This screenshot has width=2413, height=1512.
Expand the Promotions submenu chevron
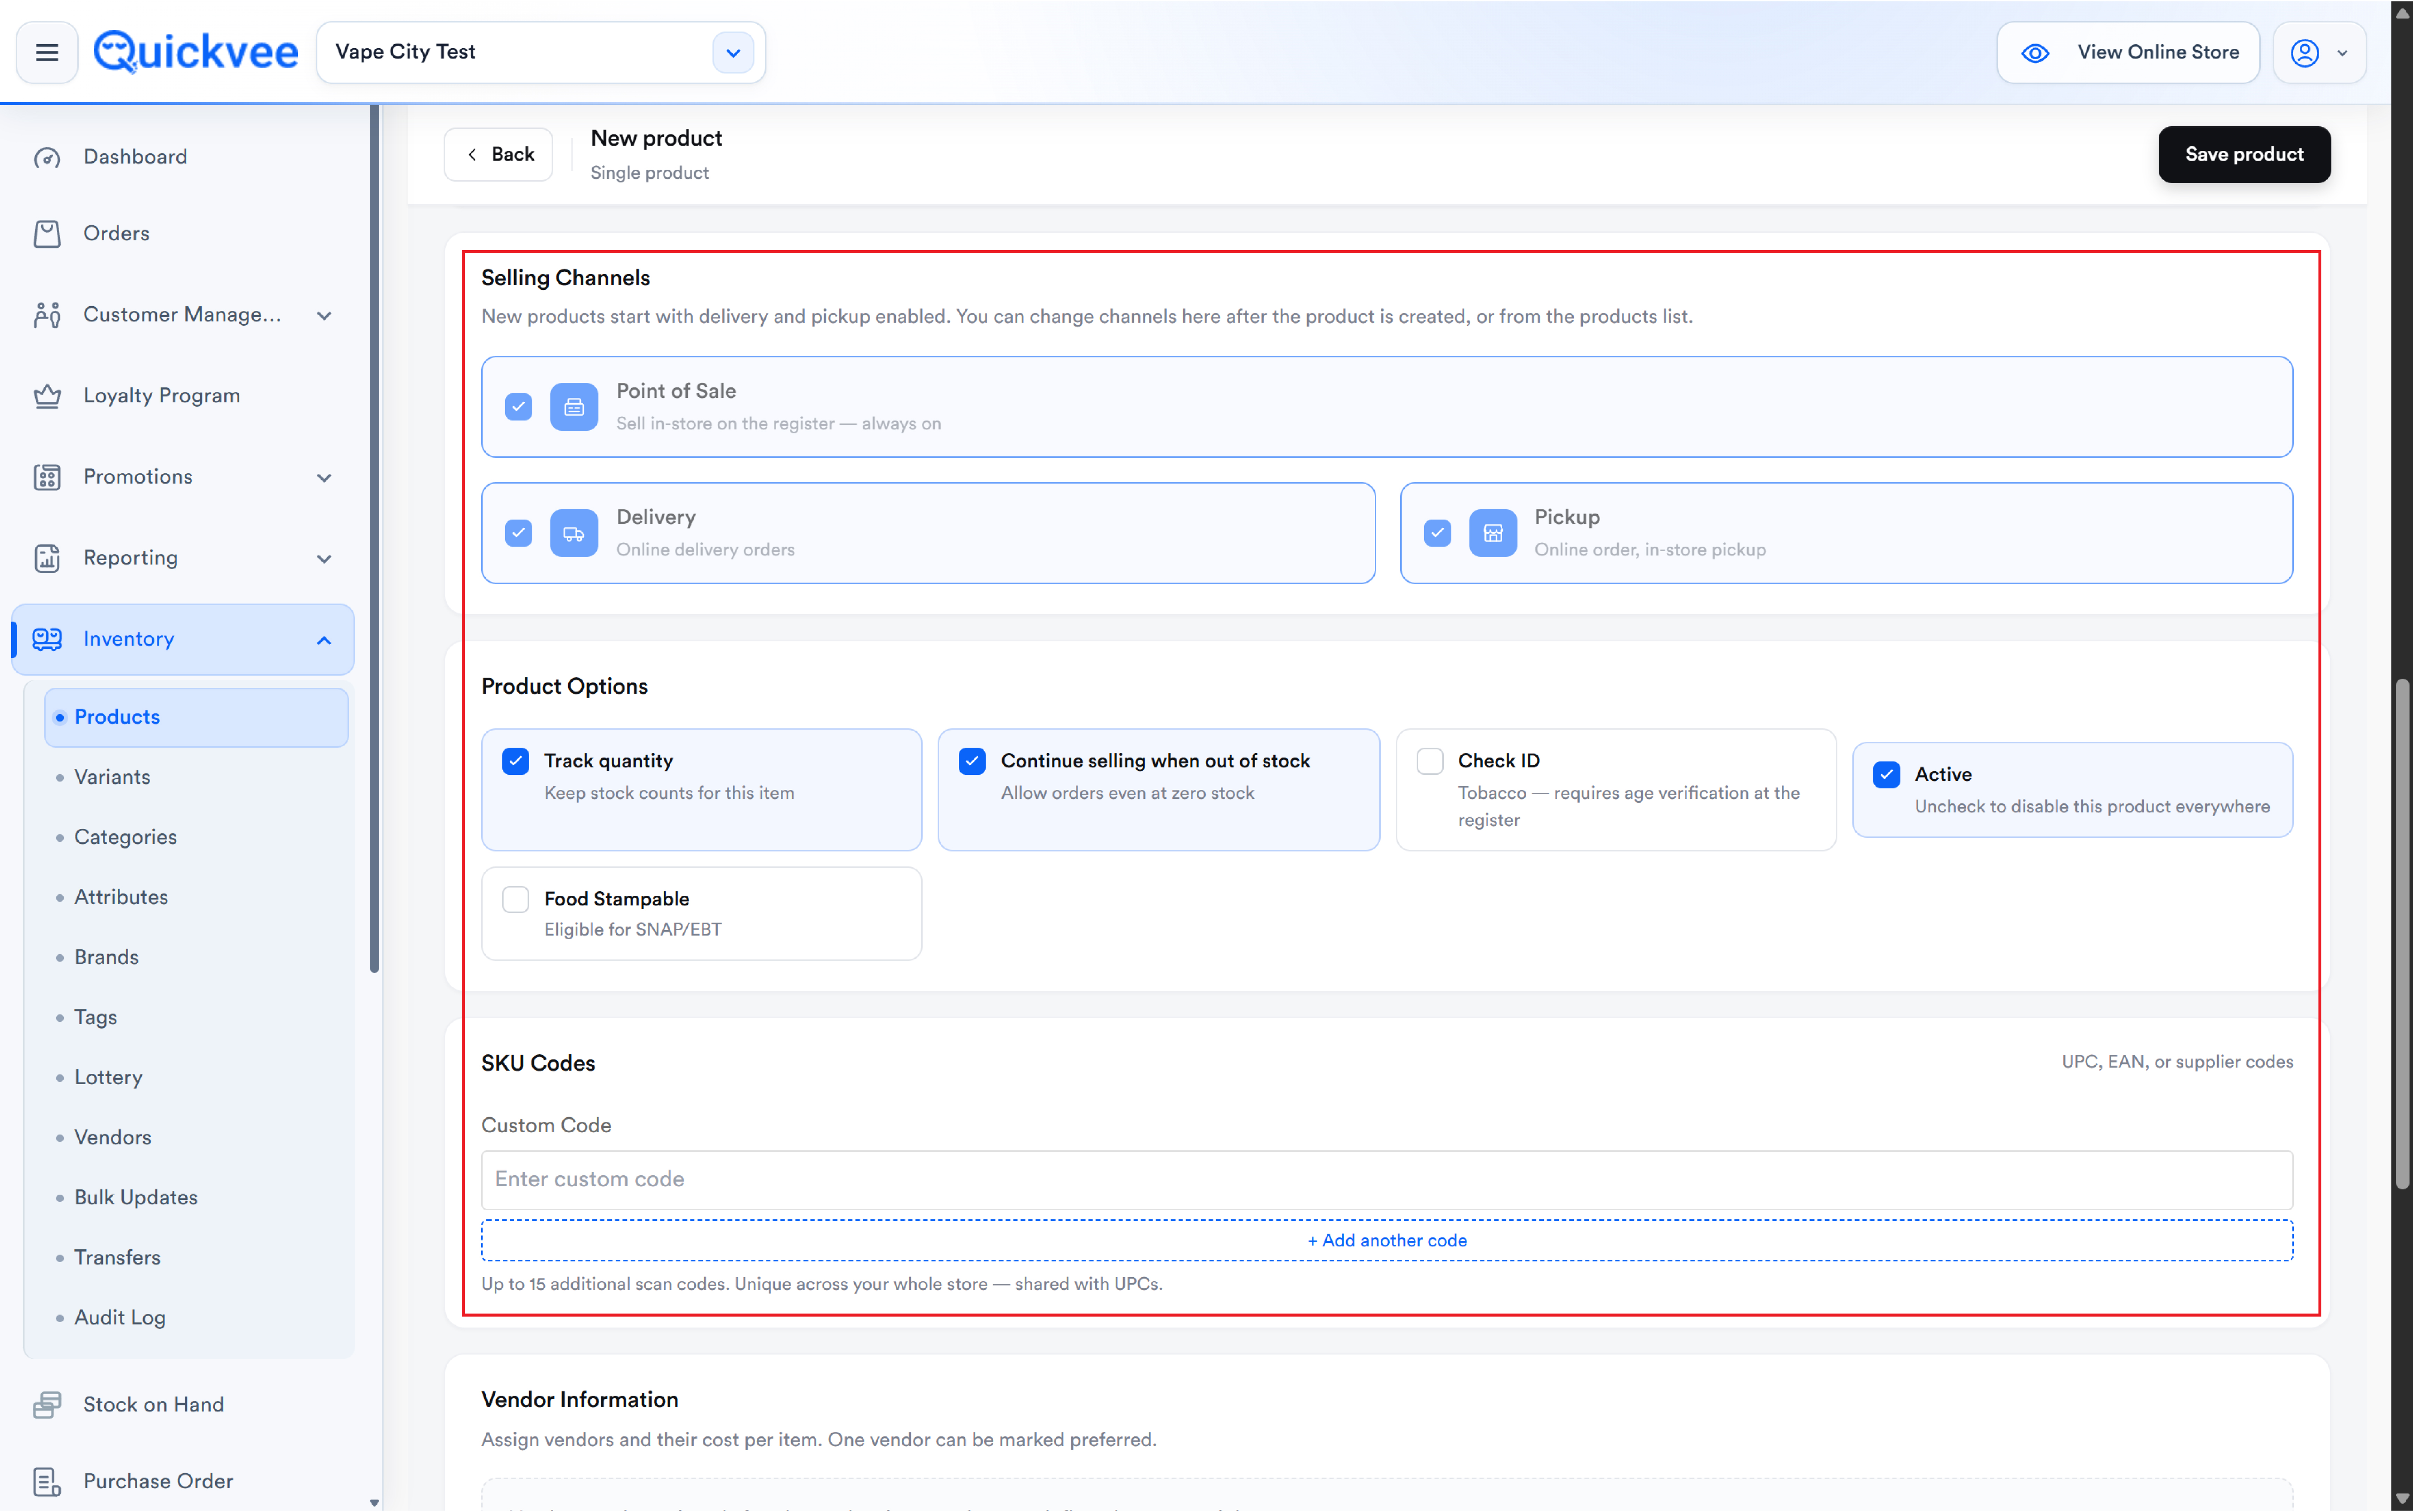[x=324, y=478]
